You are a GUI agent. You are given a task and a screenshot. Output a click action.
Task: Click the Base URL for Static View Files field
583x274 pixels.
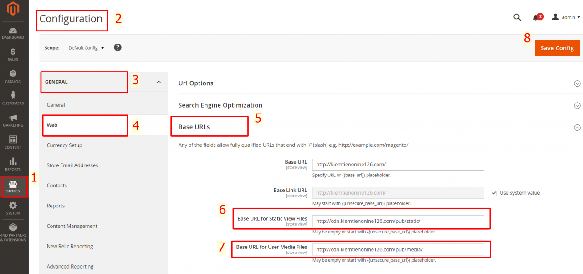[x=398, y=221]
